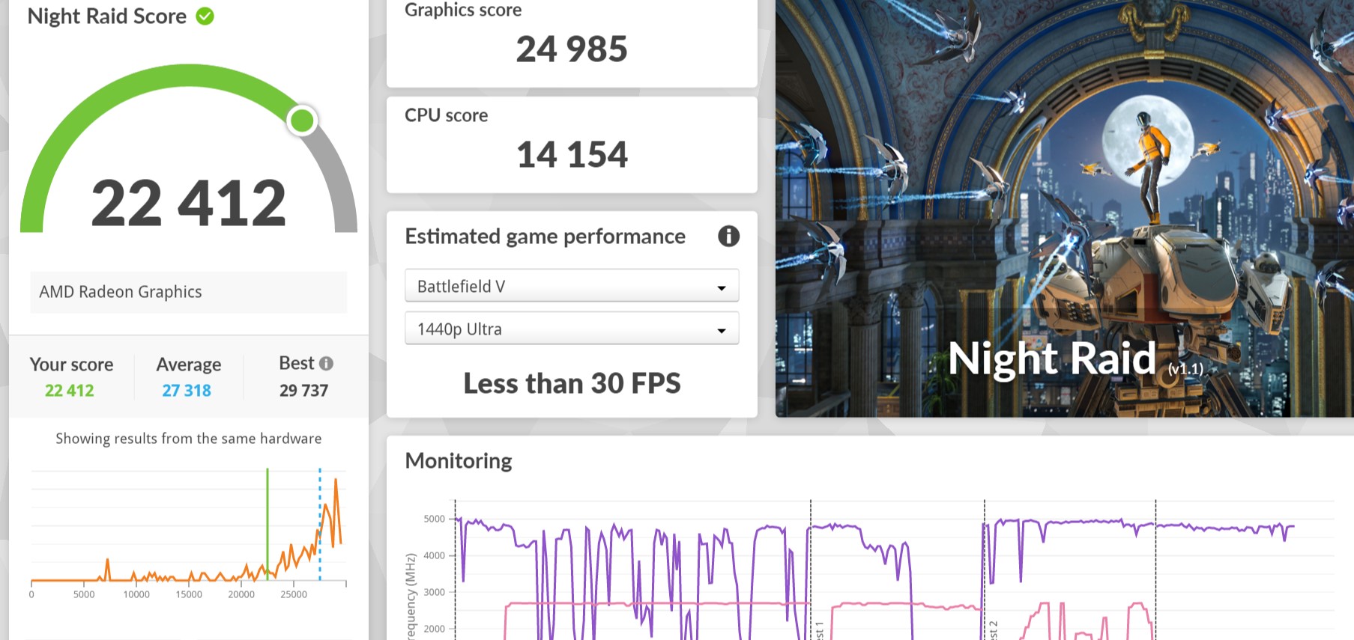The height and width of the screenshot is (640, 1354).
Task: Open the Battlefield V game dropdown
Action: pyautogui.click(x=571, y=286)
